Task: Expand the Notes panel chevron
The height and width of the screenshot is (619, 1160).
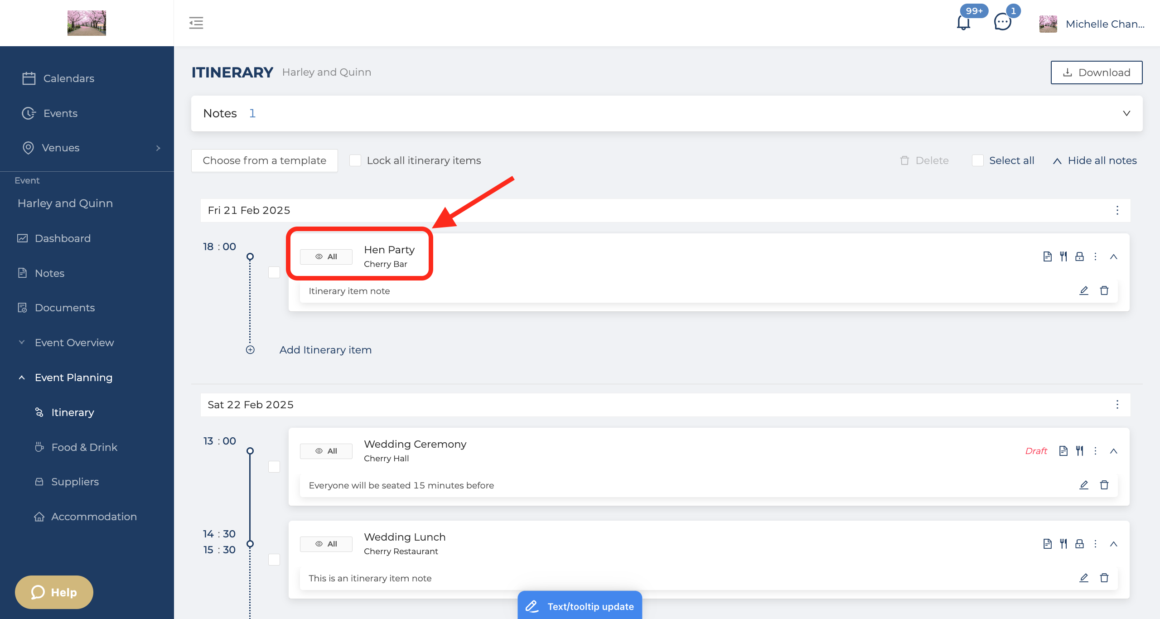Action: [x=1126, y=113]
